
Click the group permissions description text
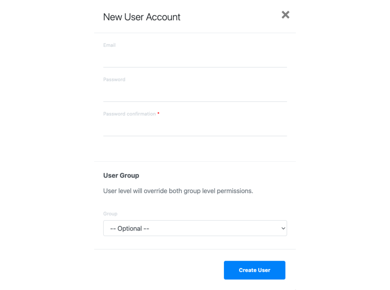pos(178,191)
